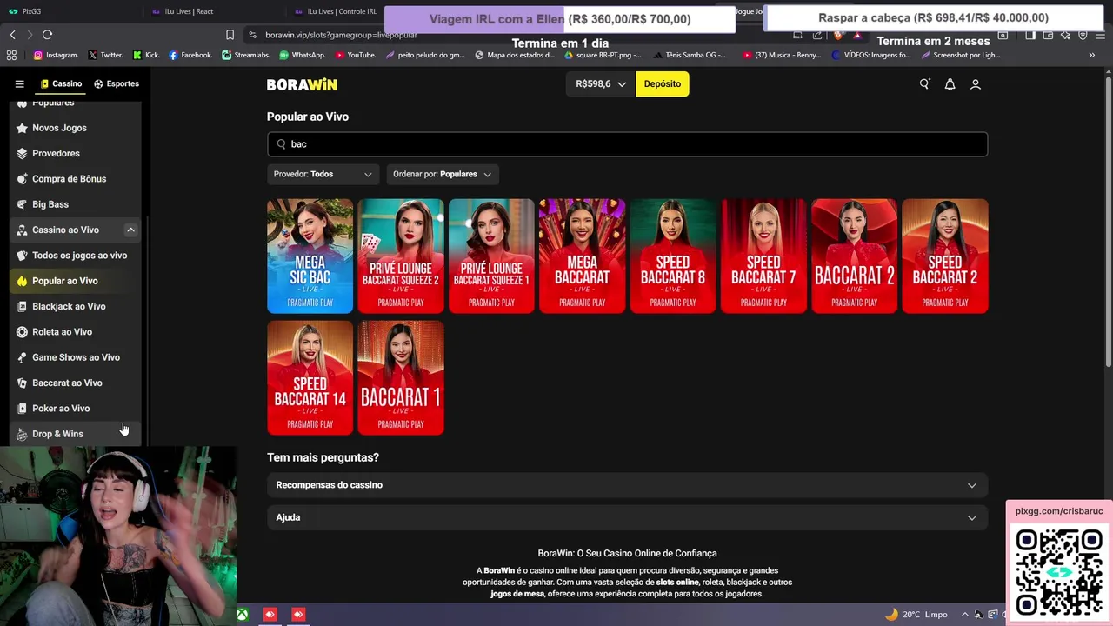Open Speed Baccarat 2 game
This screenshot has height=626, width=1113.
945,256
